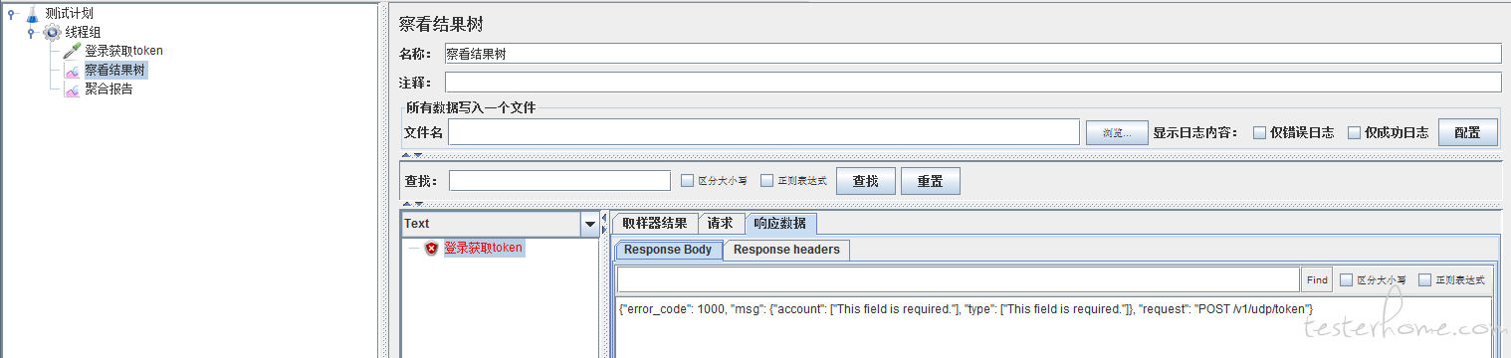1511x358 pixels.
Task: Click the thread group gear icon
Action: pos(52,33)
